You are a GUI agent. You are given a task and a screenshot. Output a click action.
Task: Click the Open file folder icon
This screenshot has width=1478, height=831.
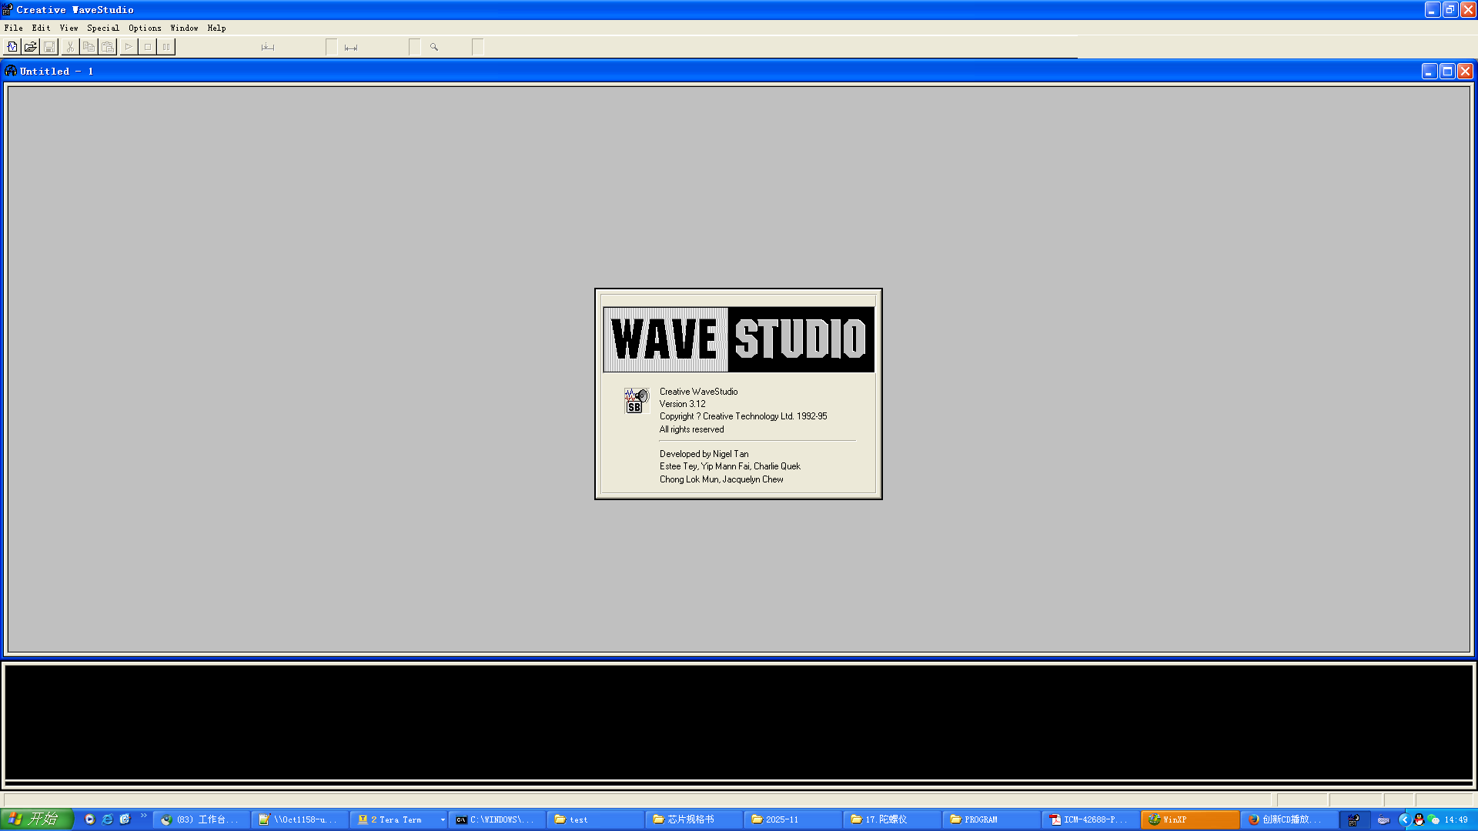coord(31,47)
